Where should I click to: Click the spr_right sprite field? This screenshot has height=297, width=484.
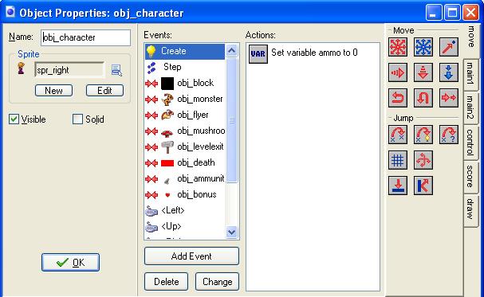[69, 70]
